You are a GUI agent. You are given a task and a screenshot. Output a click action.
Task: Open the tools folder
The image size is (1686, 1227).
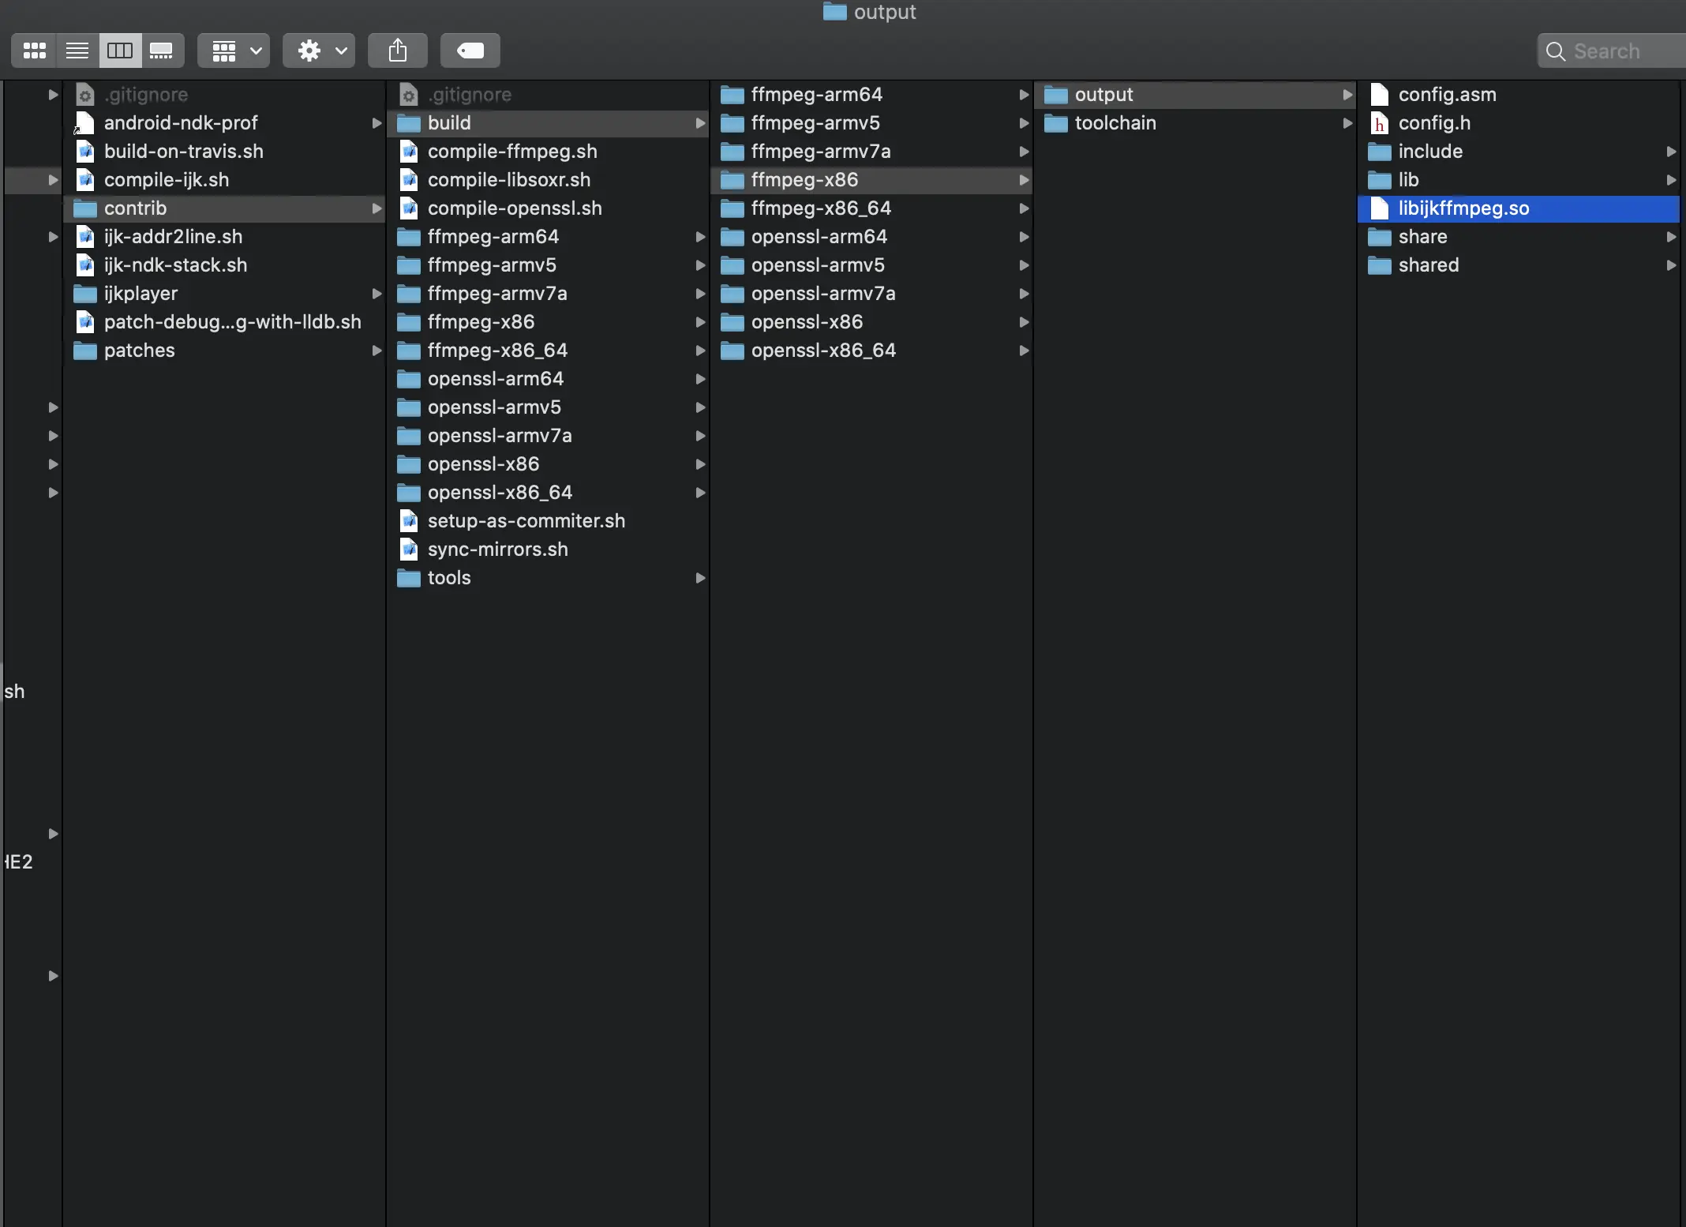coord(548,578)
